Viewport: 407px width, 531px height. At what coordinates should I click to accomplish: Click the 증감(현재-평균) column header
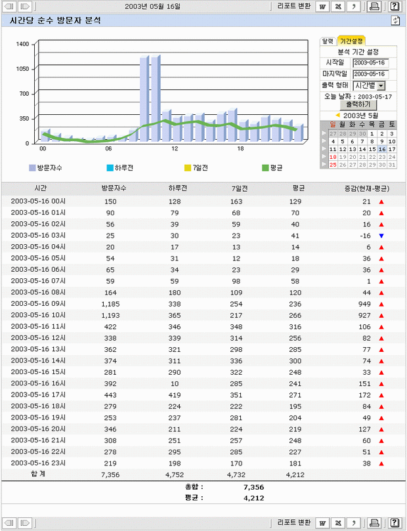click(x=367, y=188)
